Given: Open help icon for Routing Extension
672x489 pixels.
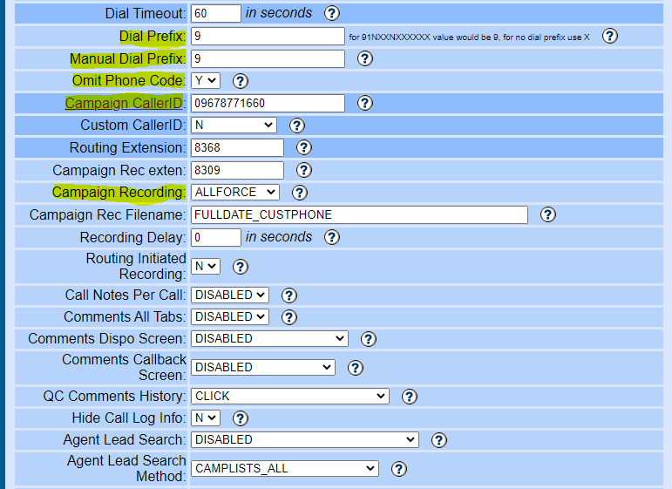Looking at the screenshot, I should (304, 147).
